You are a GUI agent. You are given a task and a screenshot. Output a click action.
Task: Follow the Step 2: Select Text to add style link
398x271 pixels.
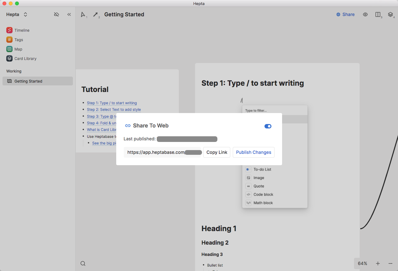tap(114, 110)
